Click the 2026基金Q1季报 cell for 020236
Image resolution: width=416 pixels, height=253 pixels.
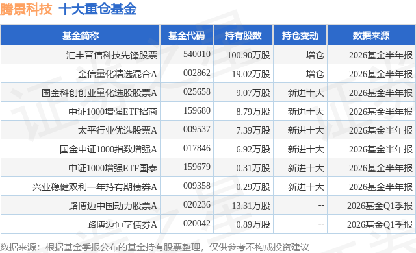[380, 206]
